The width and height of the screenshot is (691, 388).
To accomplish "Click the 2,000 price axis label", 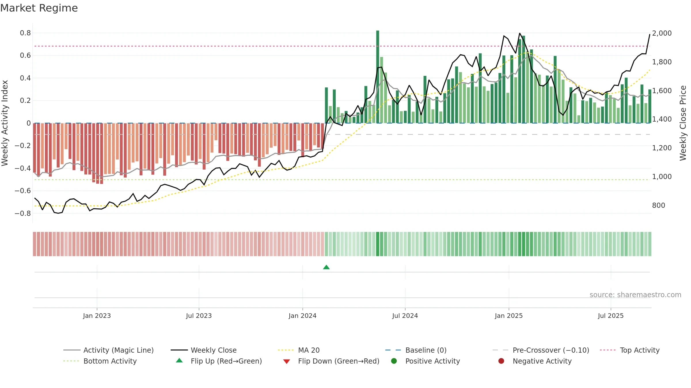I will 662,33.
